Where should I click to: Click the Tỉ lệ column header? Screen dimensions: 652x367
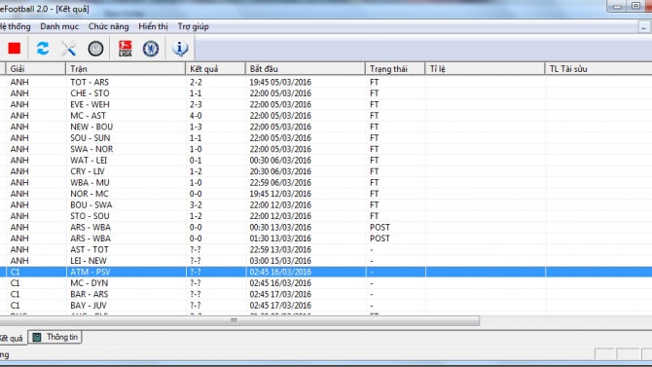(485, 69)
